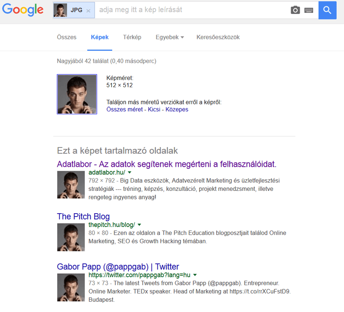Image resolution: width=344 pixels, height=312 pixels.
Task: Click the 'Ezt a képet tartalmazó oldalak' heading
Action: [x=117, y=151]
